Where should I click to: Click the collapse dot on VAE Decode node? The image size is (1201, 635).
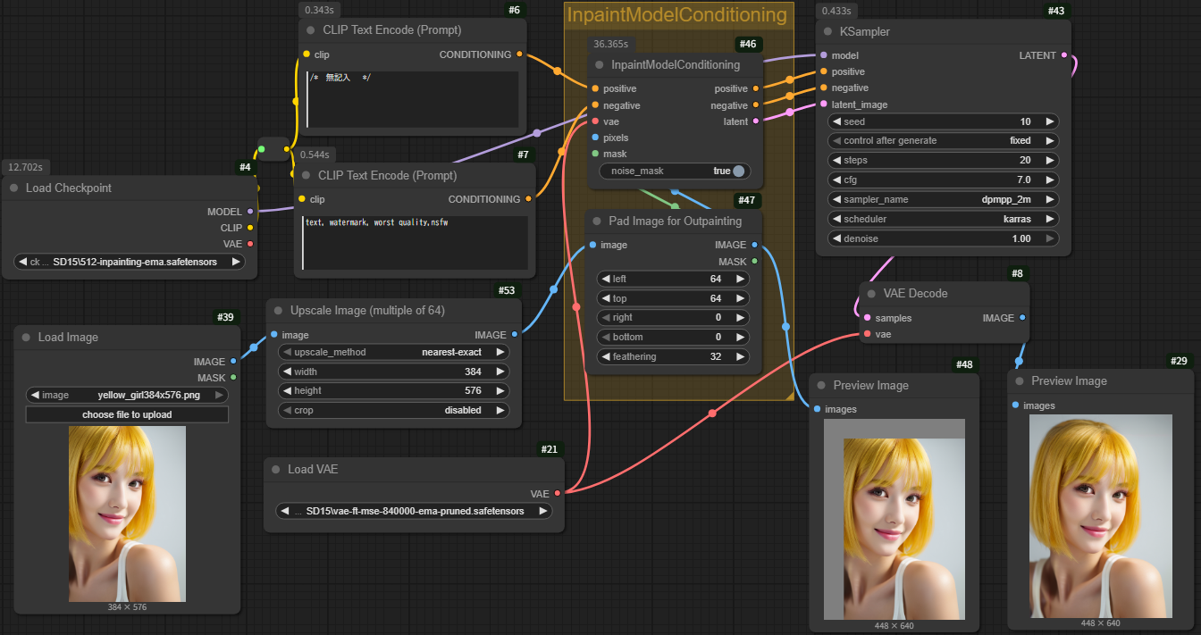click(x=871, y=293)
